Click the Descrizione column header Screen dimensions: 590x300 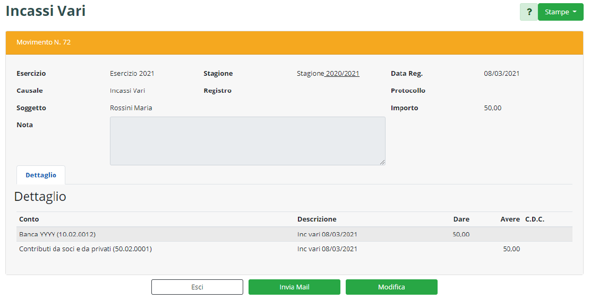click(x=317, y=219)
